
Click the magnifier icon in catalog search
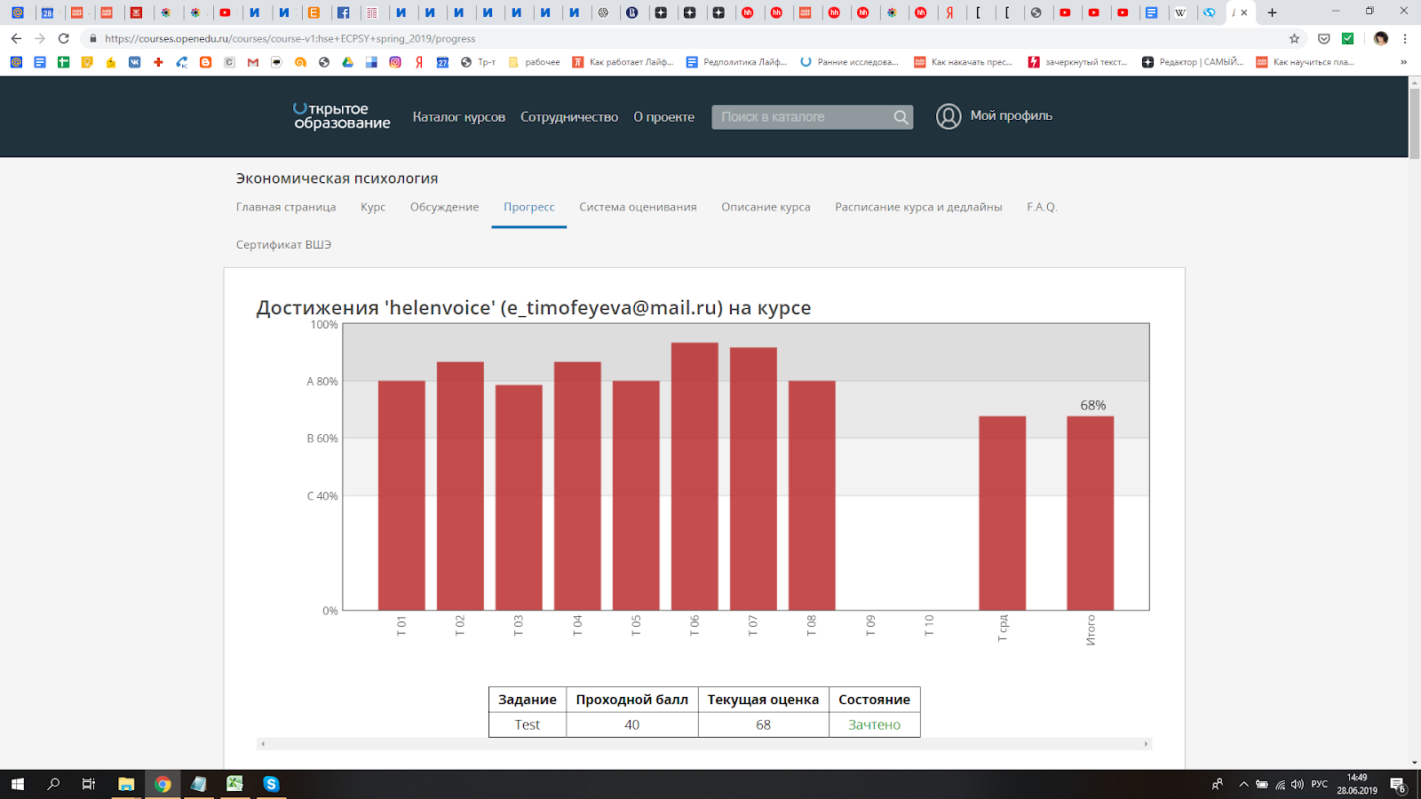tap(901, 117)
